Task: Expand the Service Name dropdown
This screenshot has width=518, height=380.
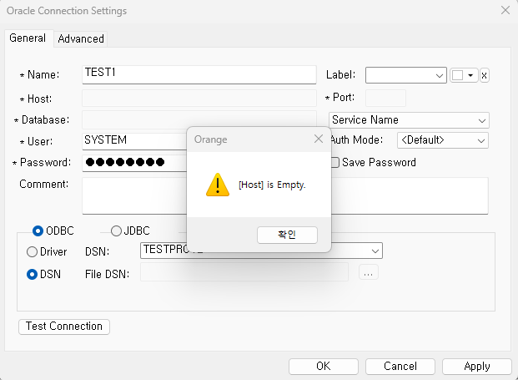Action: coord(482,120)
